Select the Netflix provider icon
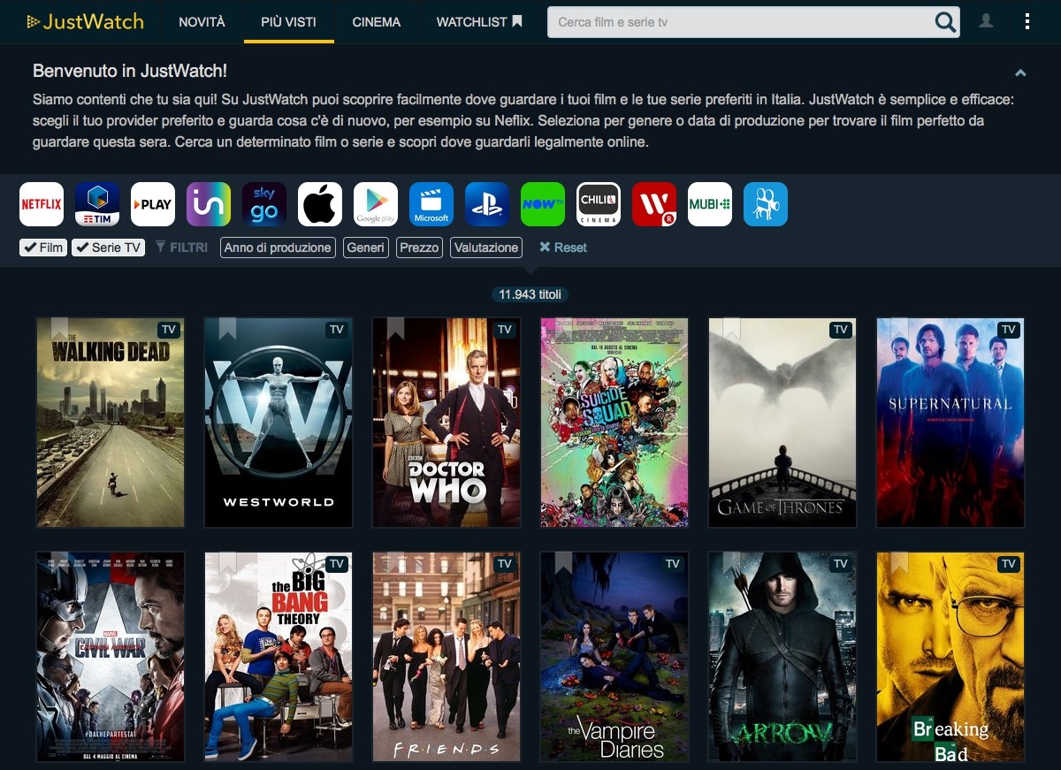 42,204
